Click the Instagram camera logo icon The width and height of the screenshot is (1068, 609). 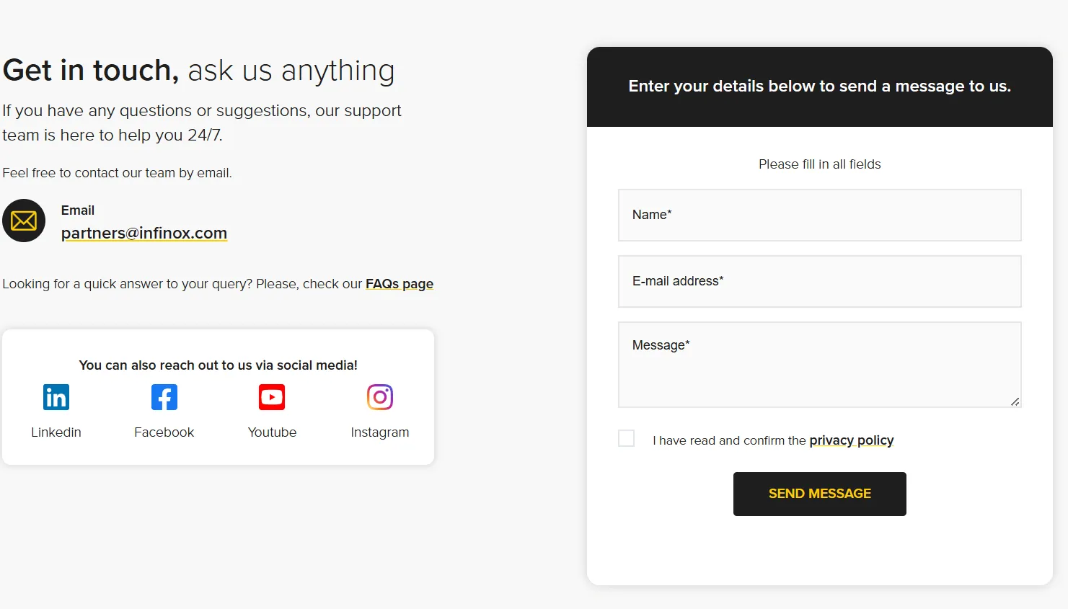pyautogui.click(x=380, y=397)
